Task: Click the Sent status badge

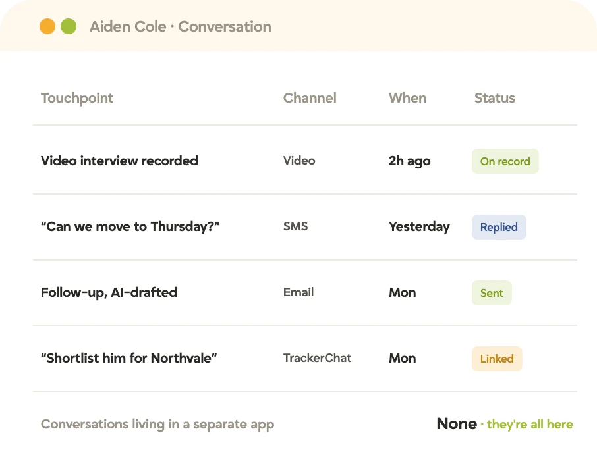Action: pos(492,293)
